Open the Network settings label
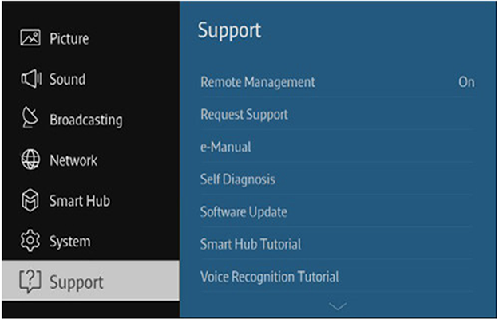The width and height of the screenshot is (499, 319). coord(73,160)
